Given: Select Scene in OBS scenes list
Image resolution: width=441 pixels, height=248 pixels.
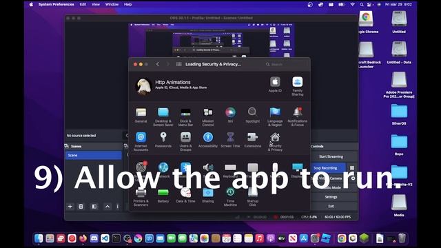Looking at the screenshot, I should click(94, 155).
